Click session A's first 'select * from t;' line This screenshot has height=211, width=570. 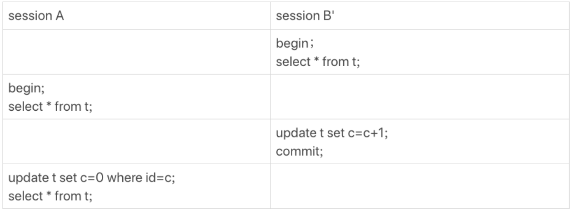click(x=50, y=105)
